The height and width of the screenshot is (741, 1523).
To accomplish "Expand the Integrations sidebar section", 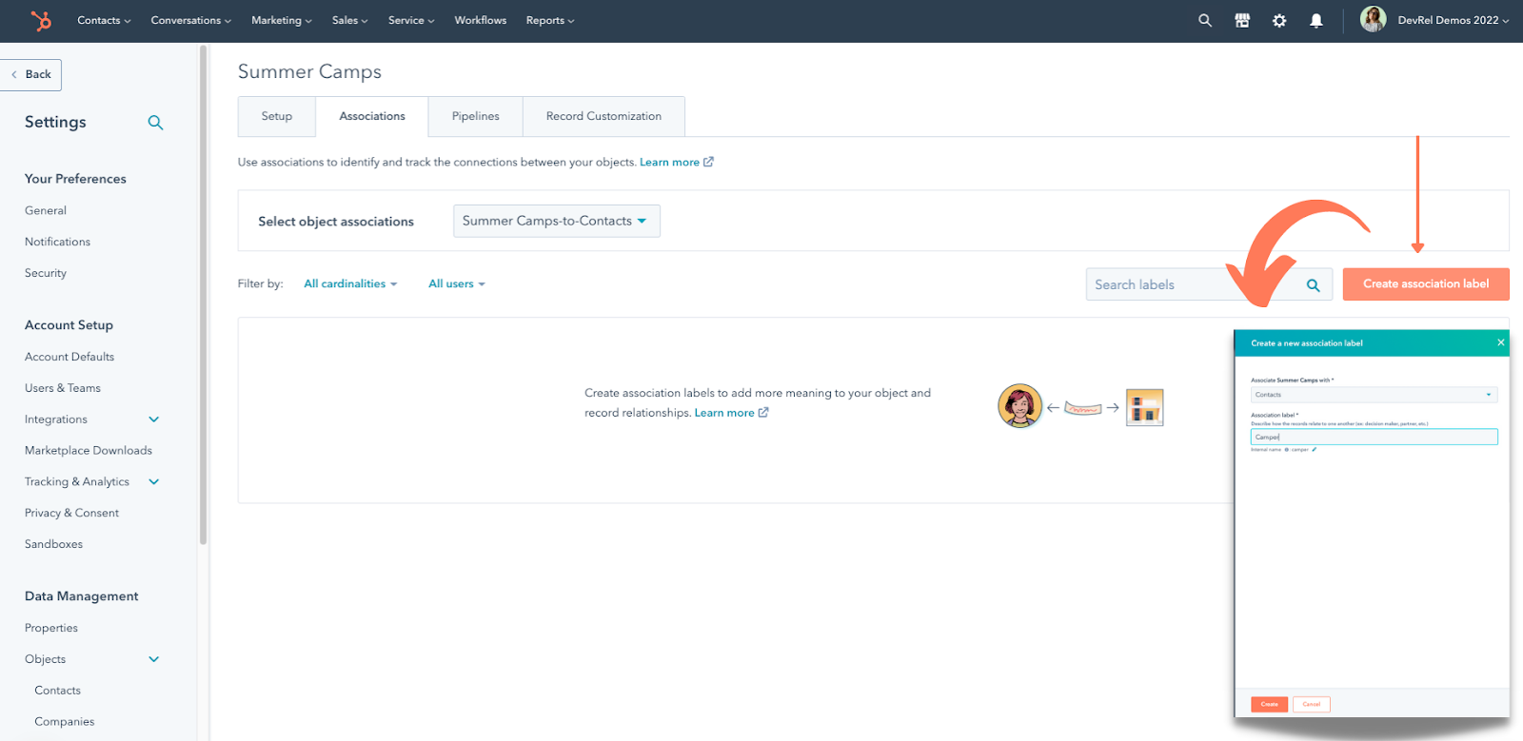I will [x=154, y=419].
